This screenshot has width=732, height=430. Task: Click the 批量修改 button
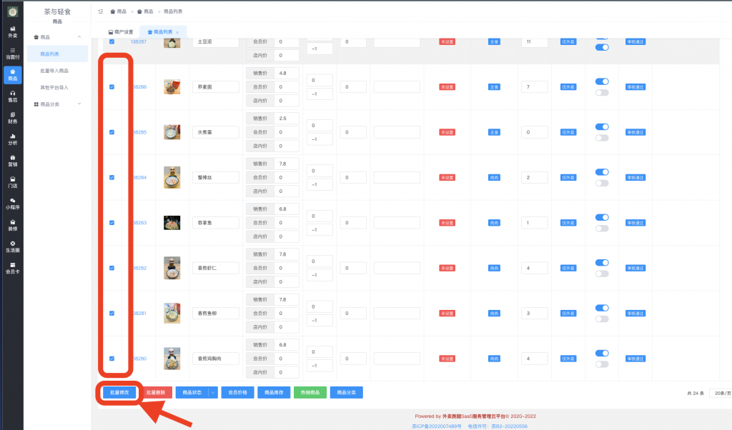[119, 392]
